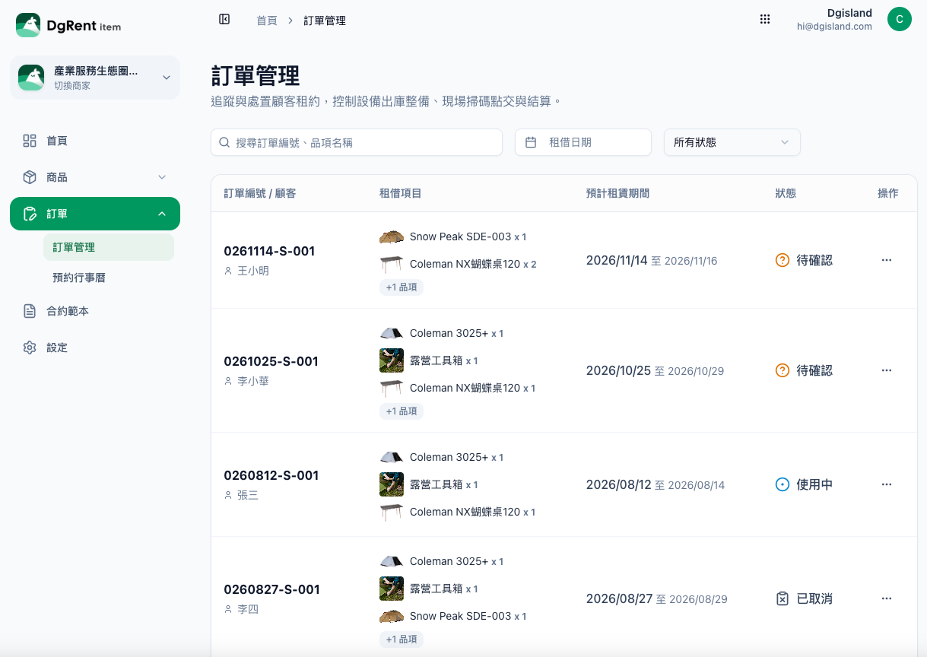
Task: Open order 0260812-S-001
Action: (x=271, y=475)
